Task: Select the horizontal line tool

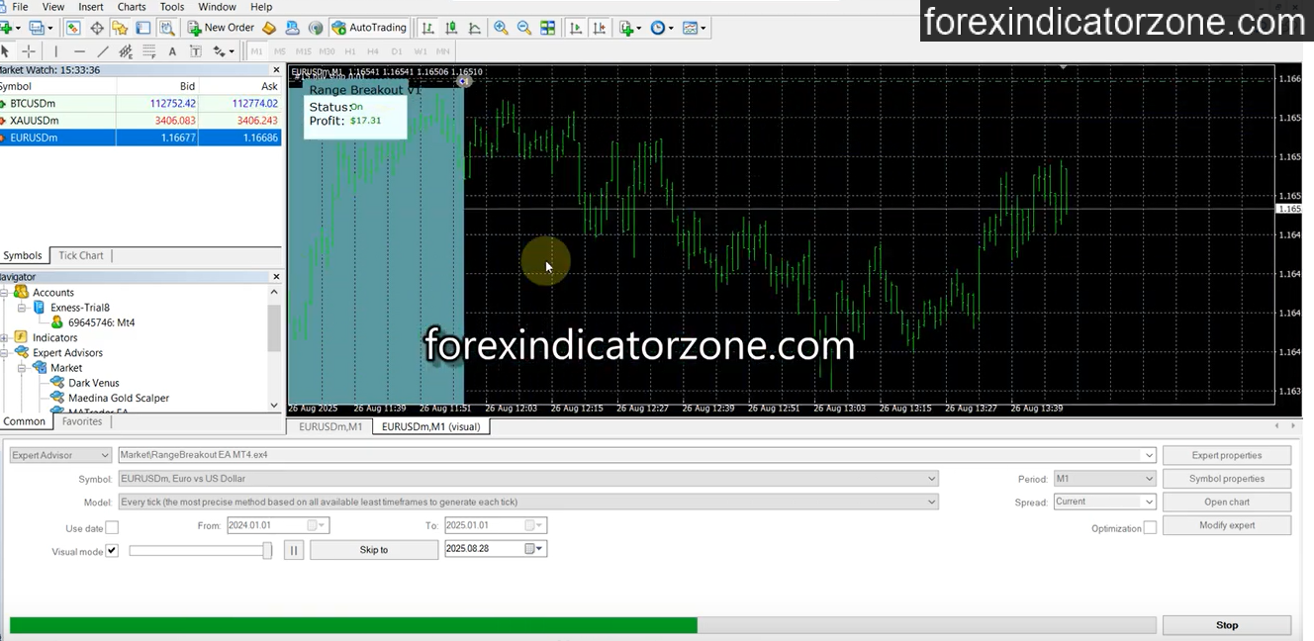Action: click(x=79, y=50)
